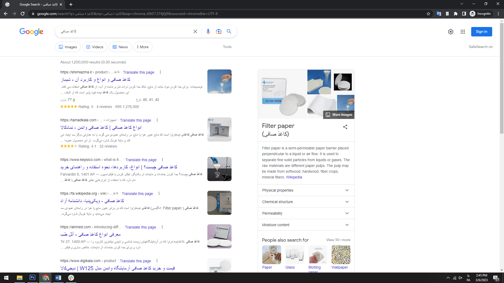Open Google Translate extension icon
The width and height of the screenshot is (504, 283).
click(x=439, y=14)
